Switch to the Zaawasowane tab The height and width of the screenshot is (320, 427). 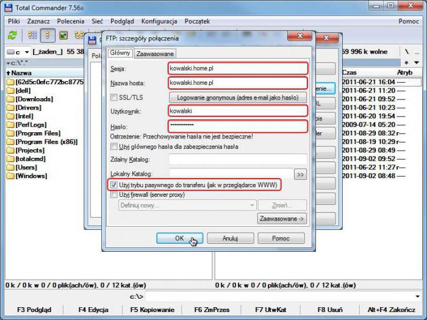point(155,54)
